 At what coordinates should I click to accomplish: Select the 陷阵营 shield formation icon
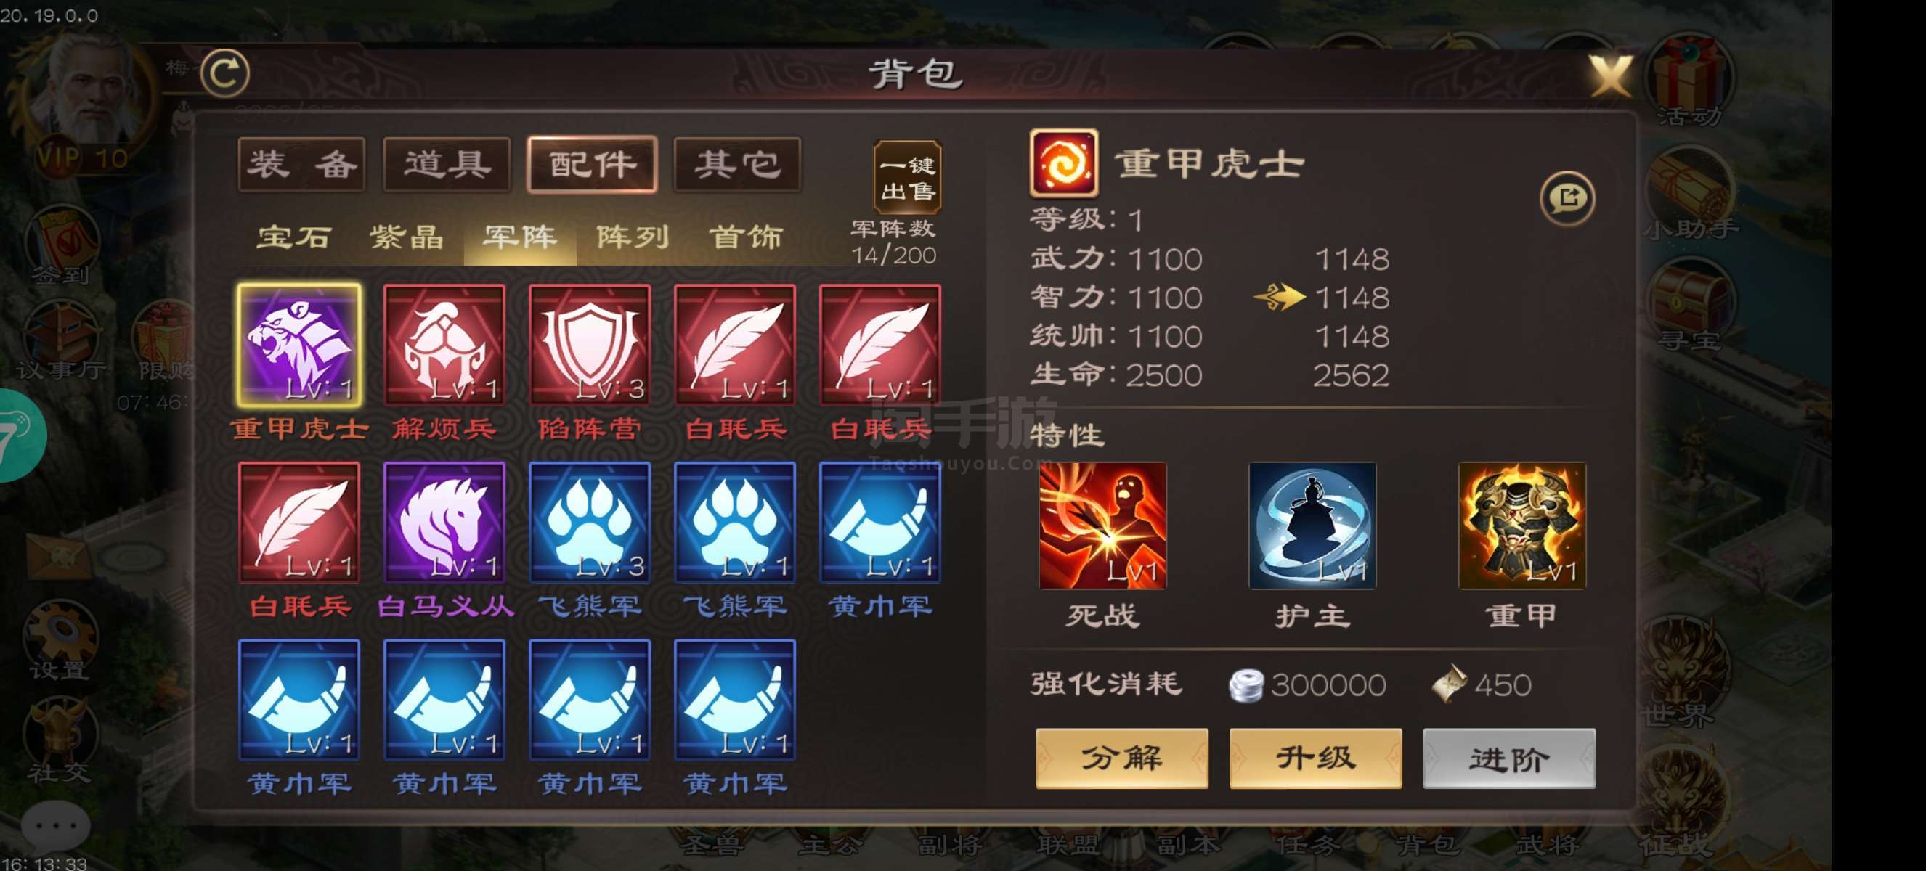click(x=589, y=345)
